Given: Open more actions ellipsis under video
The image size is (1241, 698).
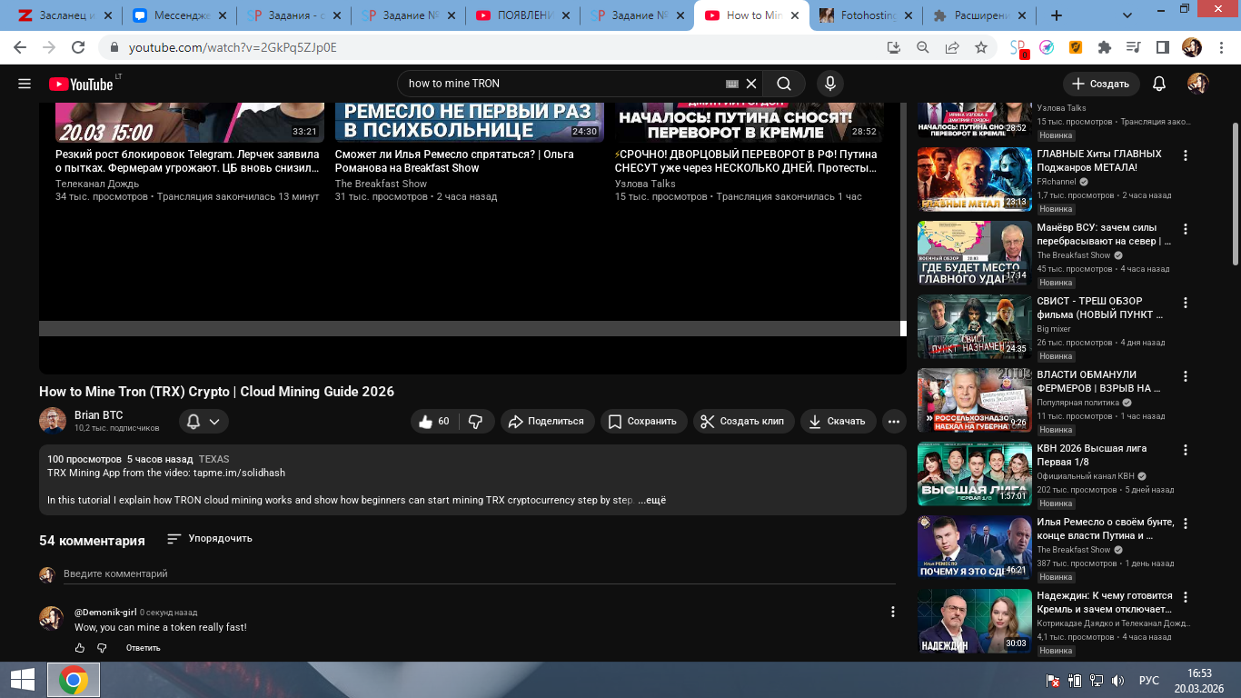Looking at the screenshot, I should click(x=894, y=422).
